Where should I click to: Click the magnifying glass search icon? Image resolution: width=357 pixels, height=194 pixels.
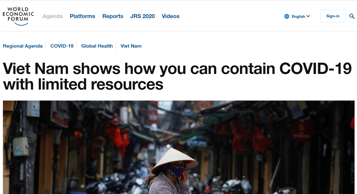coord(352,16)
